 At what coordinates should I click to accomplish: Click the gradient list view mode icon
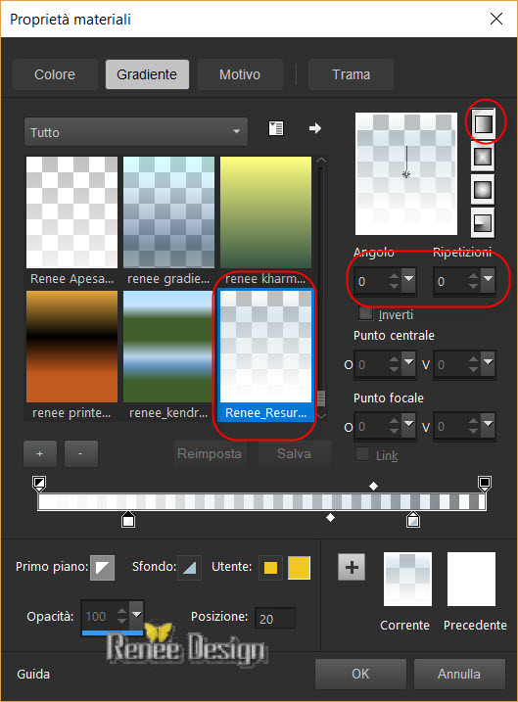(276, 128)
